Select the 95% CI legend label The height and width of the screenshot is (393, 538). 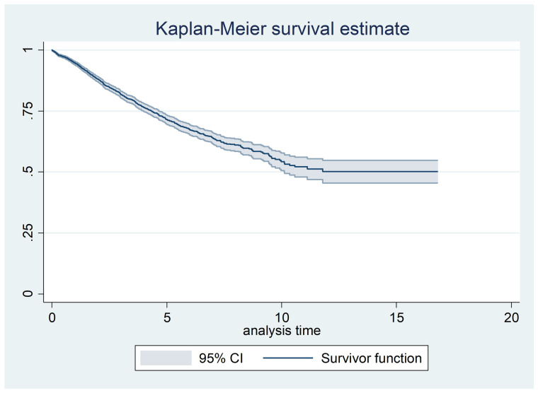coord(221,358)
